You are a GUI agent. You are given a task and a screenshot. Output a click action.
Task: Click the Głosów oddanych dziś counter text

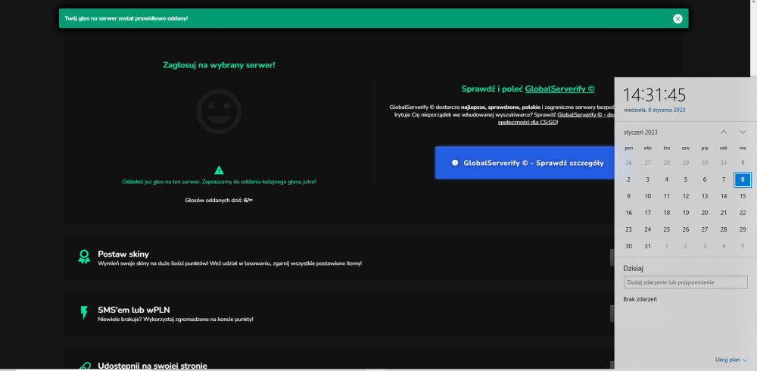[220, 200]
